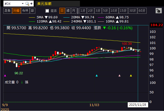Switch to 3分 interval
The image size is (164, 111).
coord(98,11)
